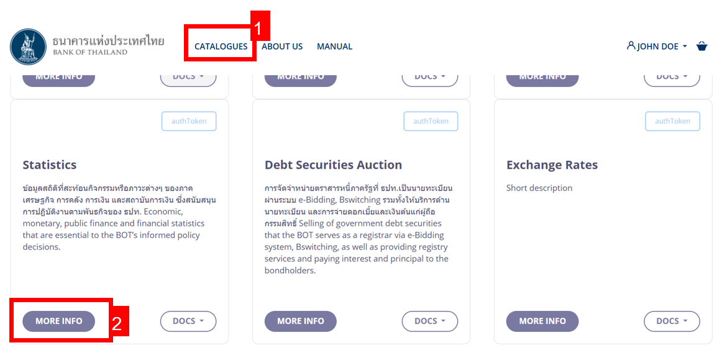Image resolution: width=717 pixels, height=358 pixels.
Task: Click the Bank of Thailand name text
Action: [108, 46]
